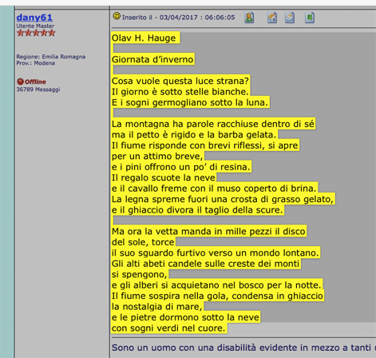The image size is (376, 358).
Task: Click line Il regalo scuote la neve
Action: pos(164,177)
